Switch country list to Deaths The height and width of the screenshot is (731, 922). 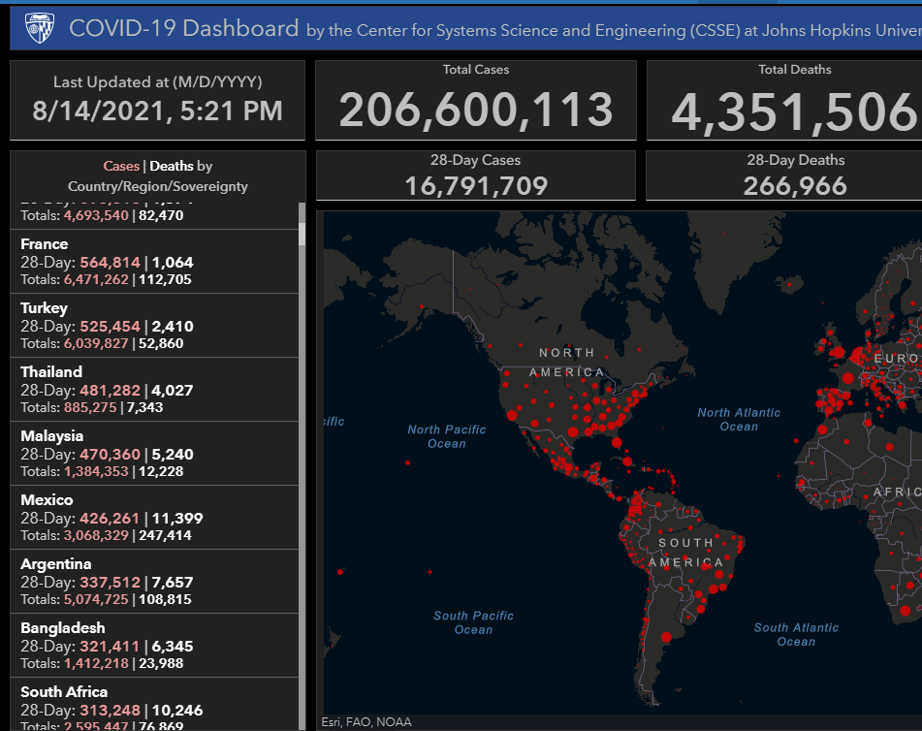coord(171,166)
